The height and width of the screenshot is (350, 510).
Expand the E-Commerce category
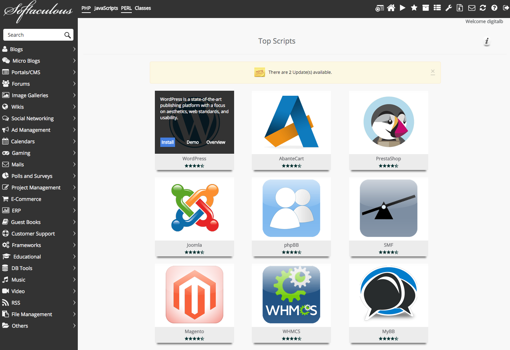coord(26,199)
